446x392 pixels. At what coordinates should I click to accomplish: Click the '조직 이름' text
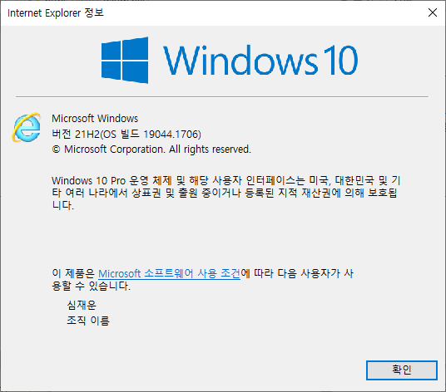point(88,321)
